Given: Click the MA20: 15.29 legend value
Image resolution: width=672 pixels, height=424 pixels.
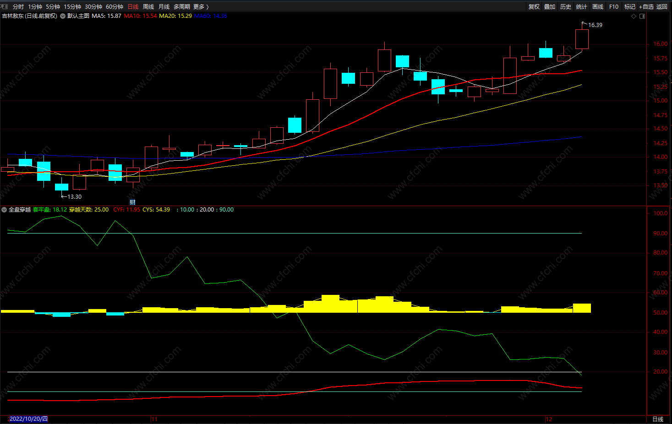Looking at the screenshot, I should tap(175, 16).
